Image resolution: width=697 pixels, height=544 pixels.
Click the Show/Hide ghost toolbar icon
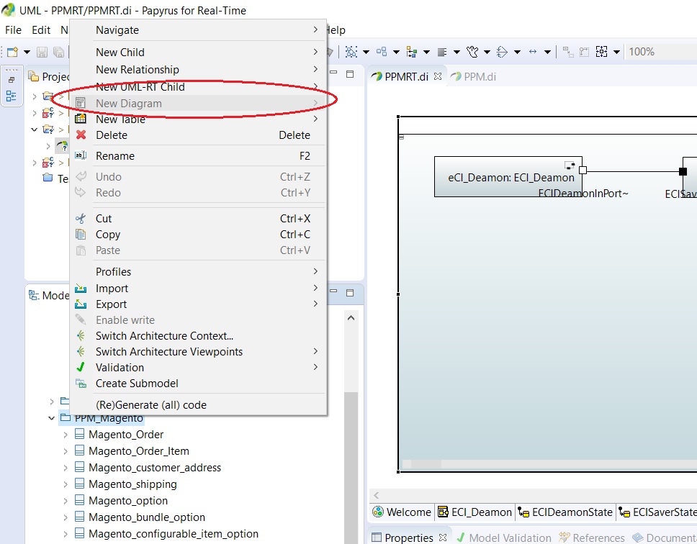(x=472, y=52)
